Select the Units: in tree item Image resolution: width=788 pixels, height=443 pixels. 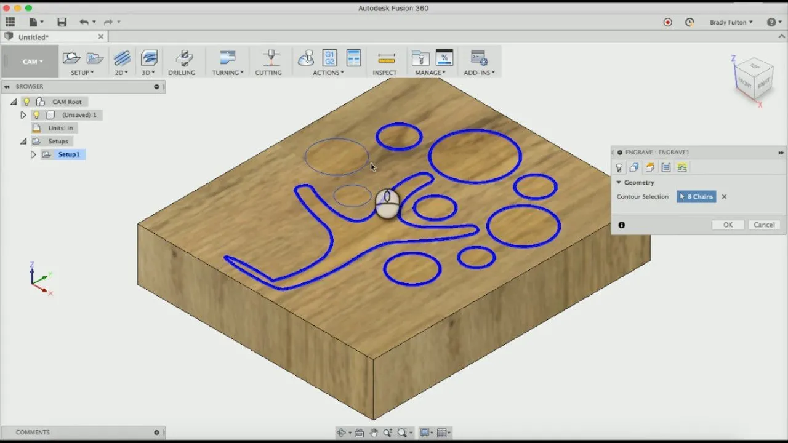point(60,128)
